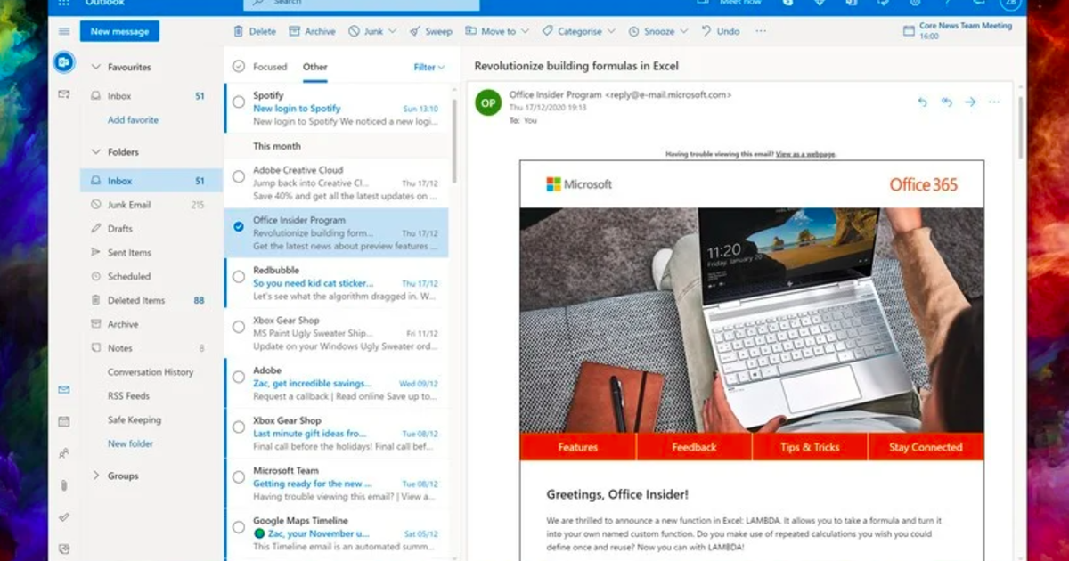Screen dimensions: 1069x561
Task: Reply to Office Insider Program
Action: pos(922,102)
